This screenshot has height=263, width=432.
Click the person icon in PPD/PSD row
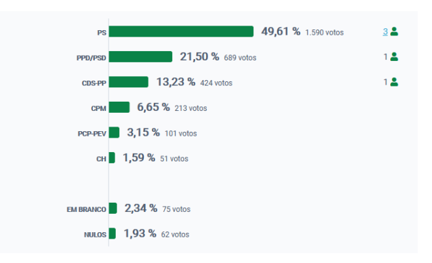click(x=394, y=56)
